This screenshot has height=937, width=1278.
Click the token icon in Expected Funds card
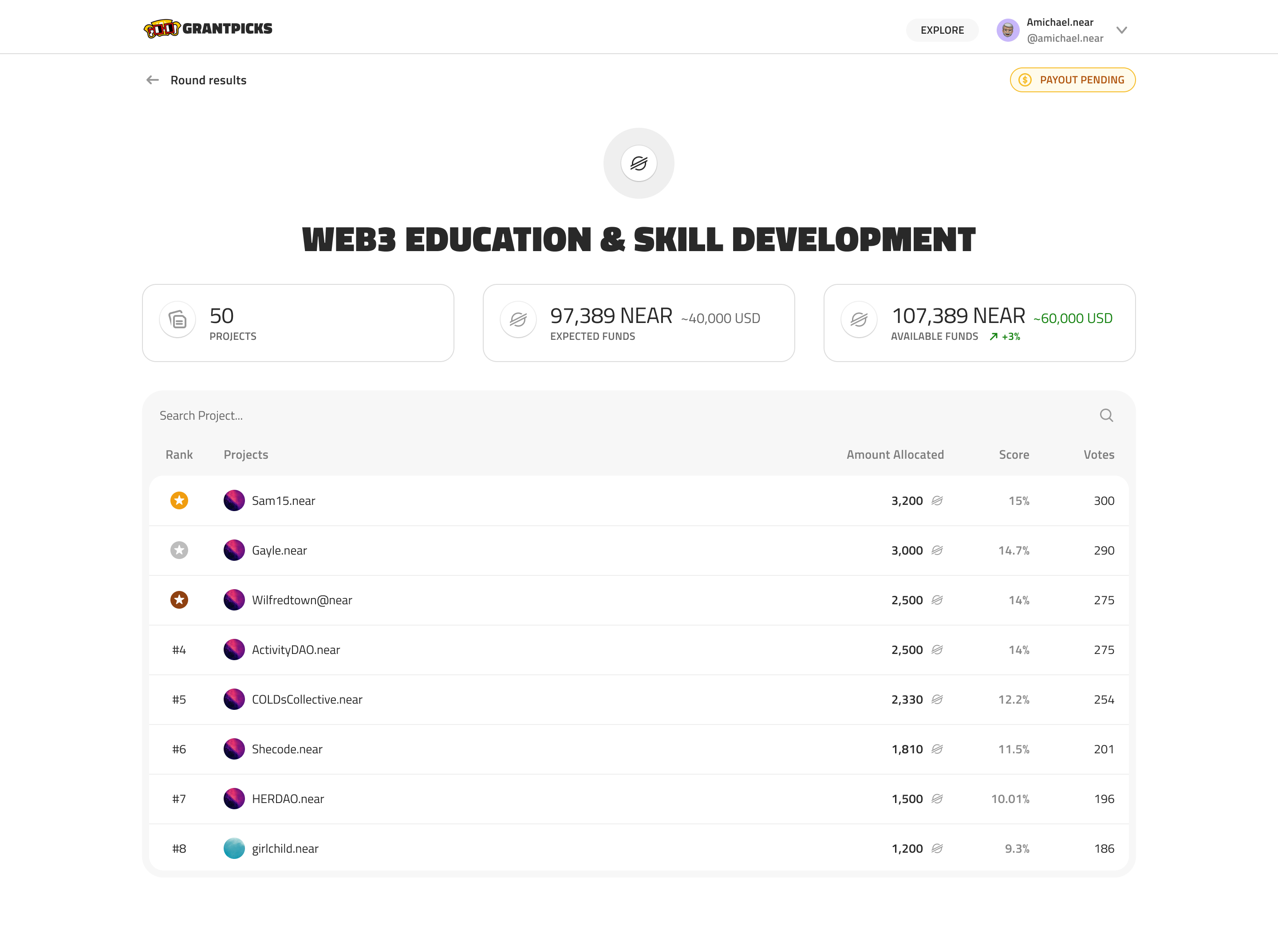(x=518, y=320)
